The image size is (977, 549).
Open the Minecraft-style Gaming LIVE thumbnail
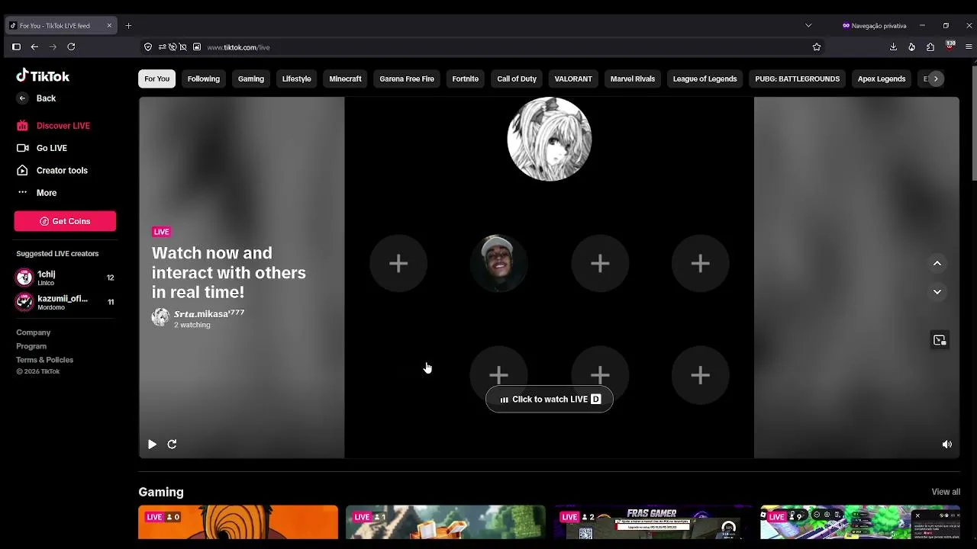[x=446, y=522]
